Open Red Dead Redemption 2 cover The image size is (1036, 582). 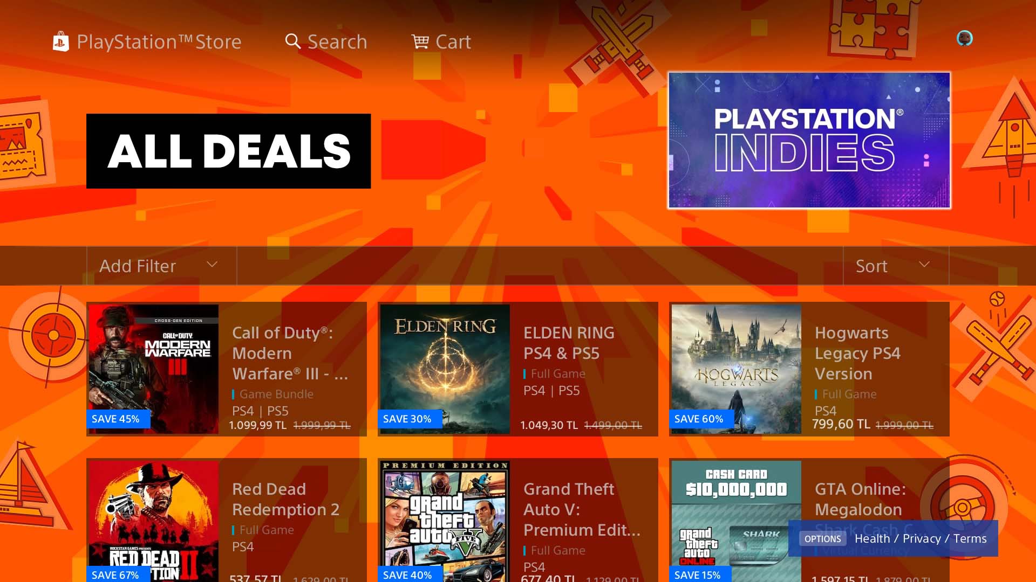pyautogui.click(x=154, y=521)
